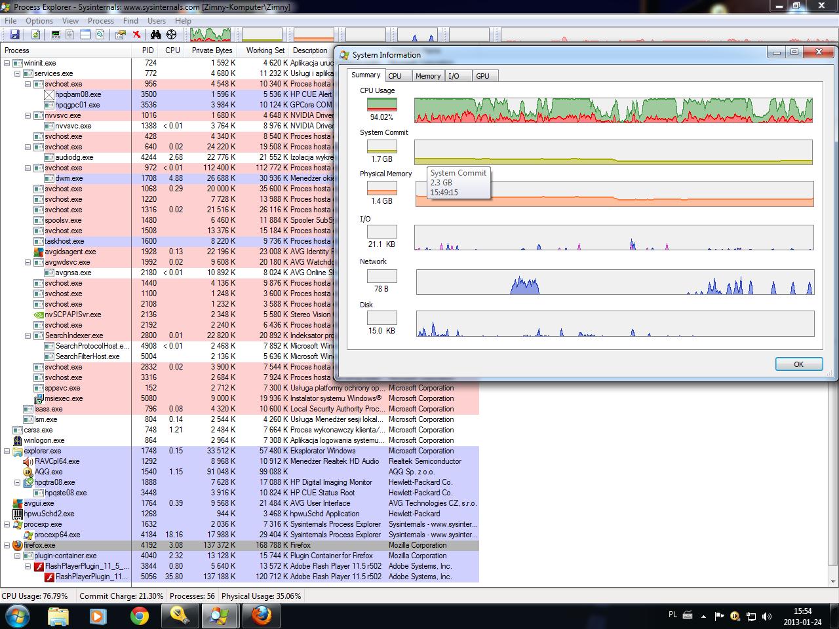Click the volume icon in system tray

coord(766,617)
